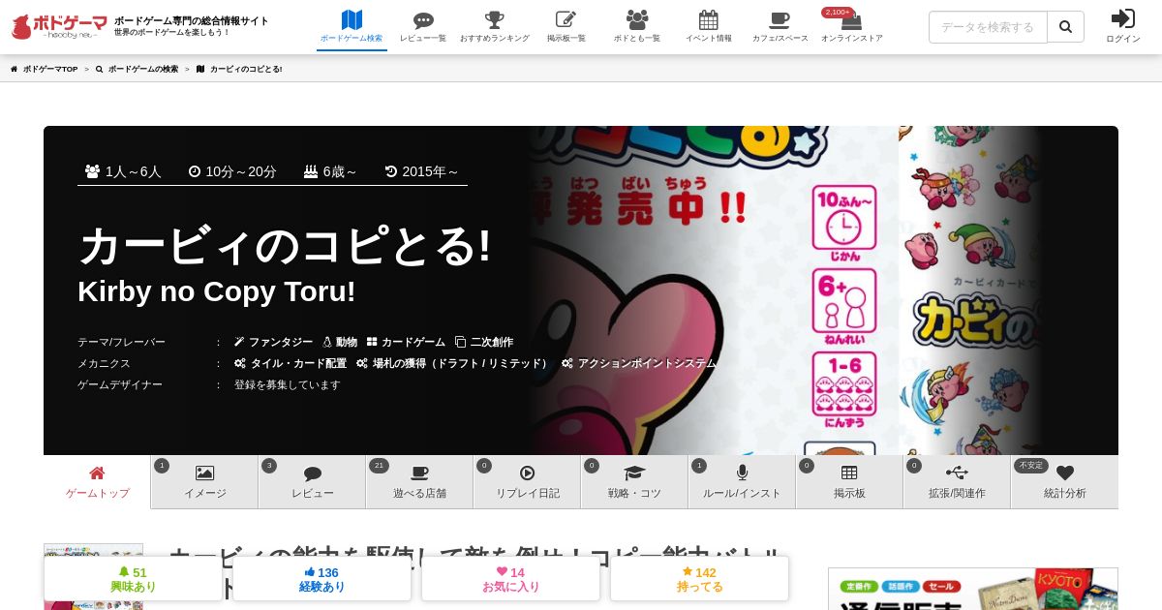Image resolution: width=1162 pixels, height=610 pixels.
Task: Open 掲示板一覧 edit icon
Action: (x=566, y=19)
